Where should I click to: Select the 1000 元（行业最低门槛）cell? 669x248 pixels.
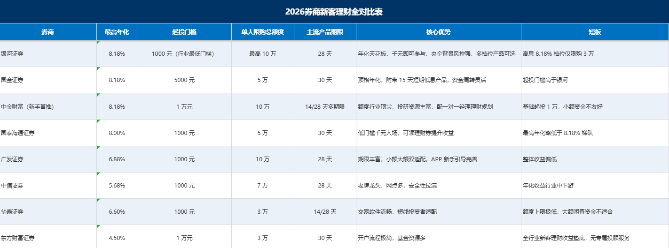[x=184, y=54]
